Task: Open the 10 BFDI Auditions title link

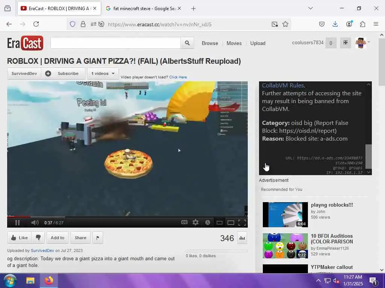Action: click(332, 239)
